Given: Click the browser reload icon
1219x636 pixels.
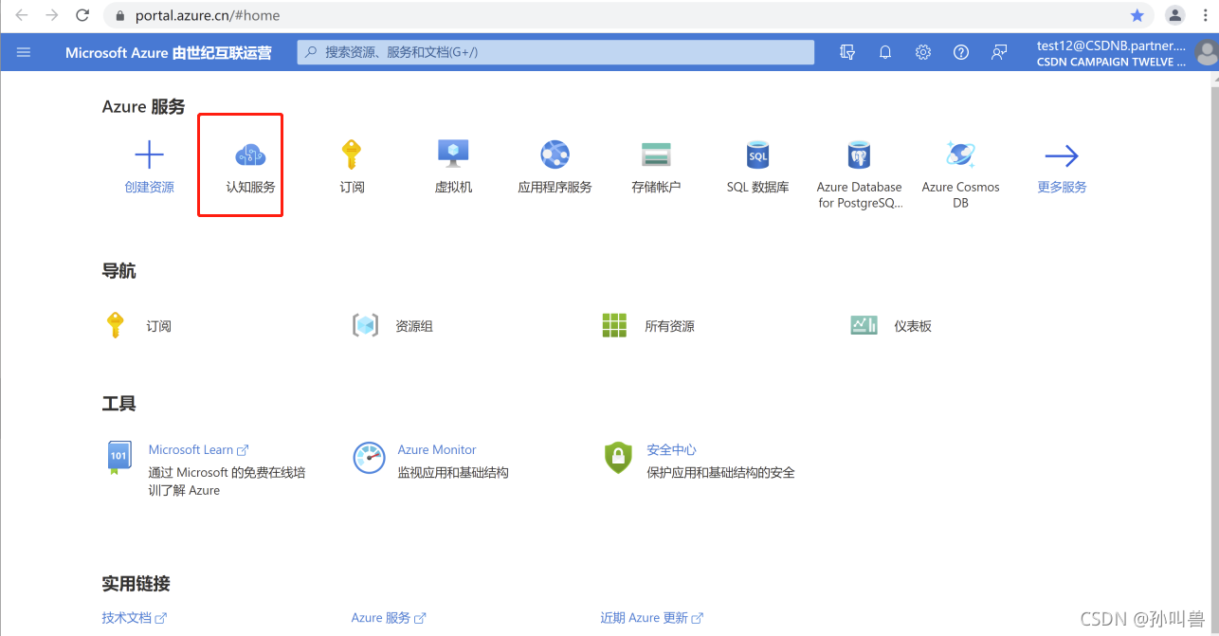Looking at the screenshot, I should tap(82, 15).
